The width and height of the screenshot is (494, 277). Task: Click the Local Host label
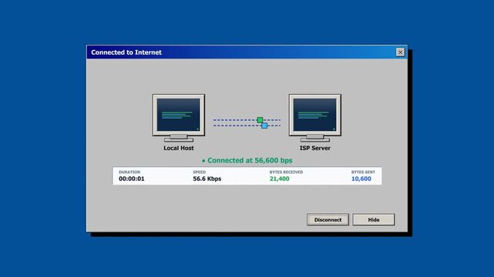click(x=179, y=148)
